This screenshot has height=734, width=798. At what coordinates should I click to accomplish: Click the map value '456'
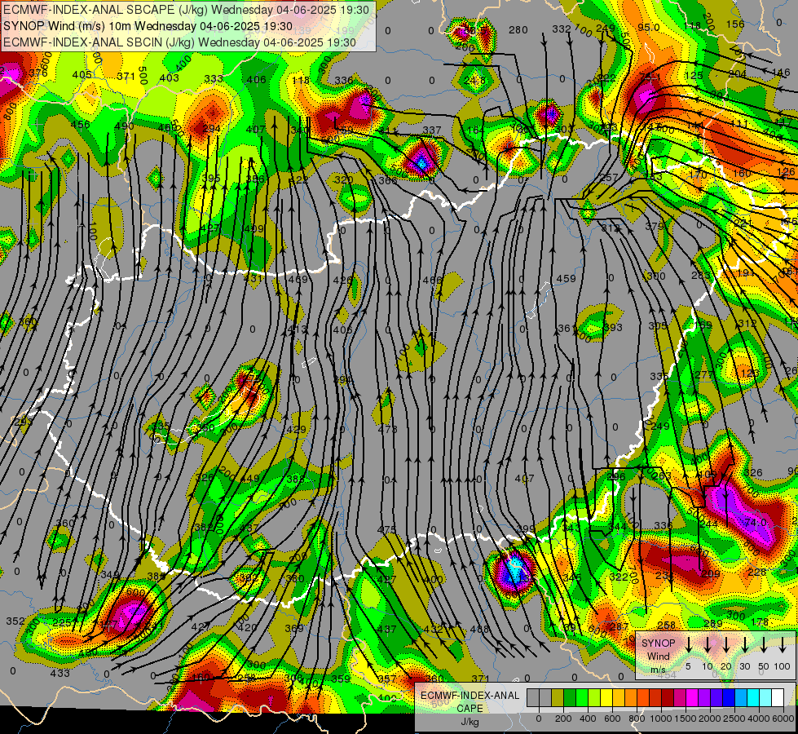pos(81,124)
